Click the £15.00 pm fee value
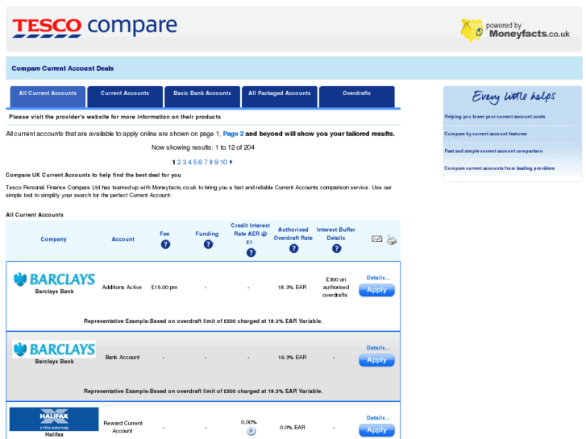 (x=164, y=288)
